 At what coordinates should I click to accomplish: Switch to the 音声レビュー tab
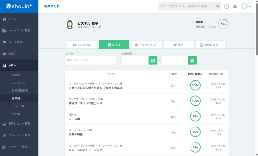click(210, 45)
